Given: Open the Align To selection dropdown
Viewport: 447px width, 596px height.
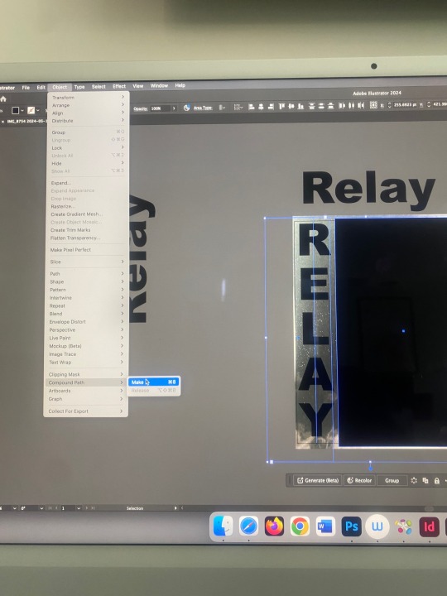Looking at the screenshot, I should pos(238,107).
